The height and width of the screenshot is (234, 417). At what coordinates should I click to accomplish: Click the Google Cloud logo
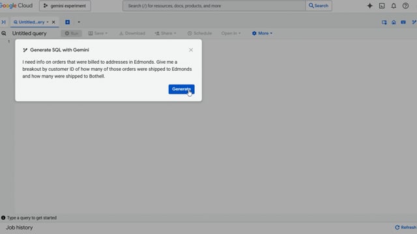click(16, 6)
